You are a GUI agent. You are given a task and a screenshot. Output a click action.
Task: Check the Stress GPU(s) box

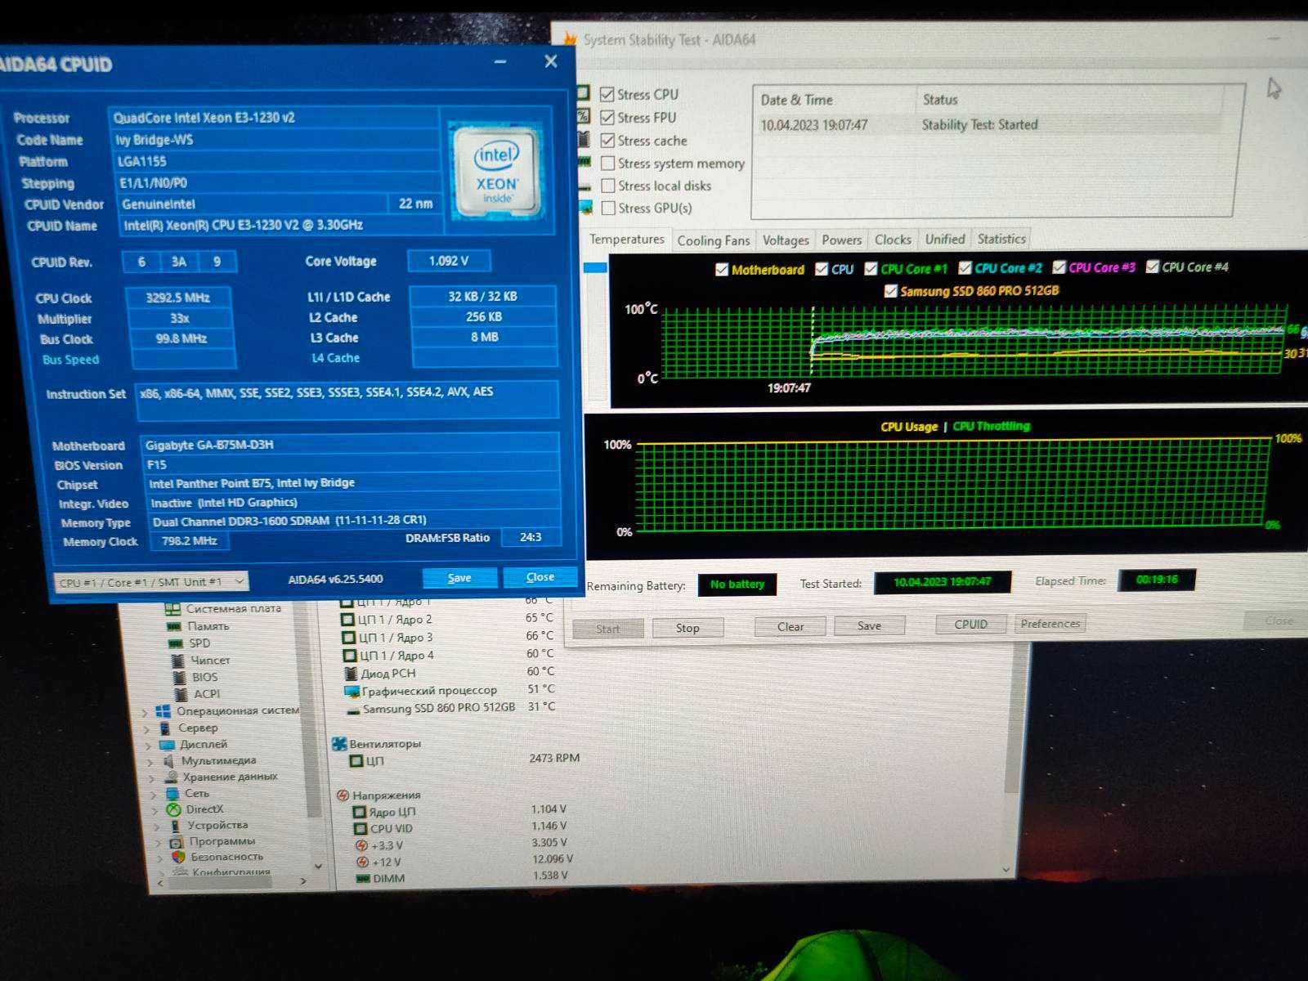607,208
